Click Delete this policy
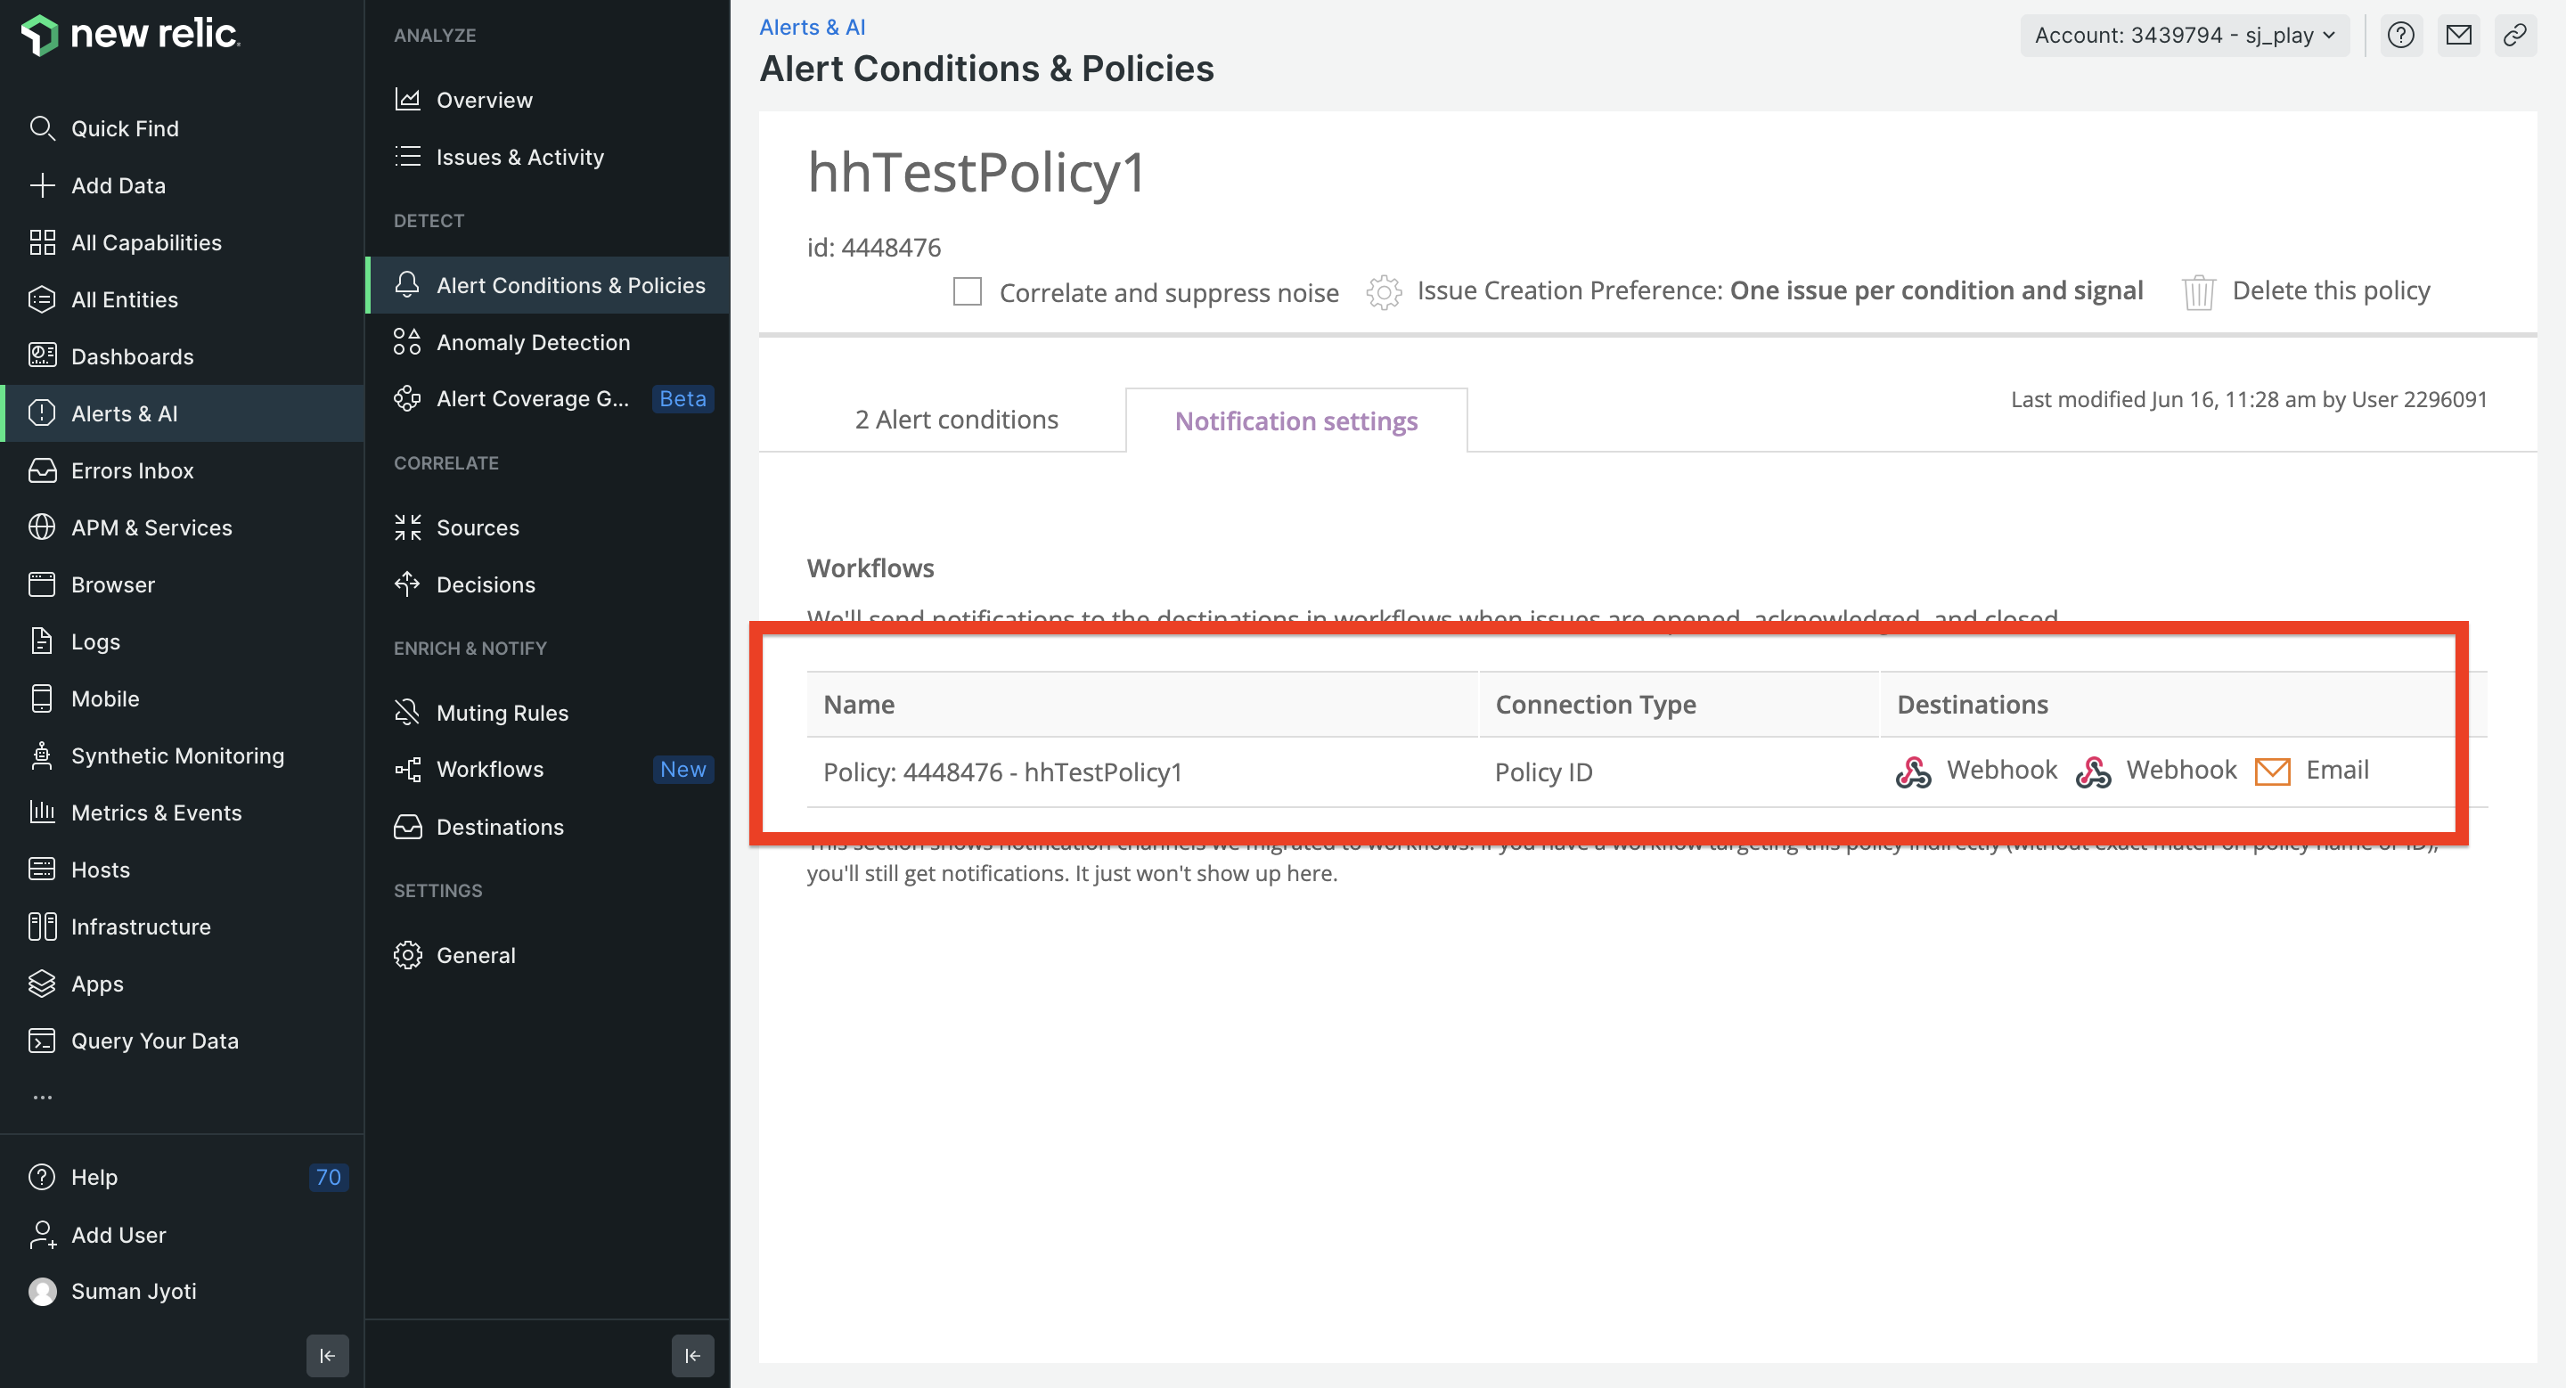 click(x=2306, y=290)
